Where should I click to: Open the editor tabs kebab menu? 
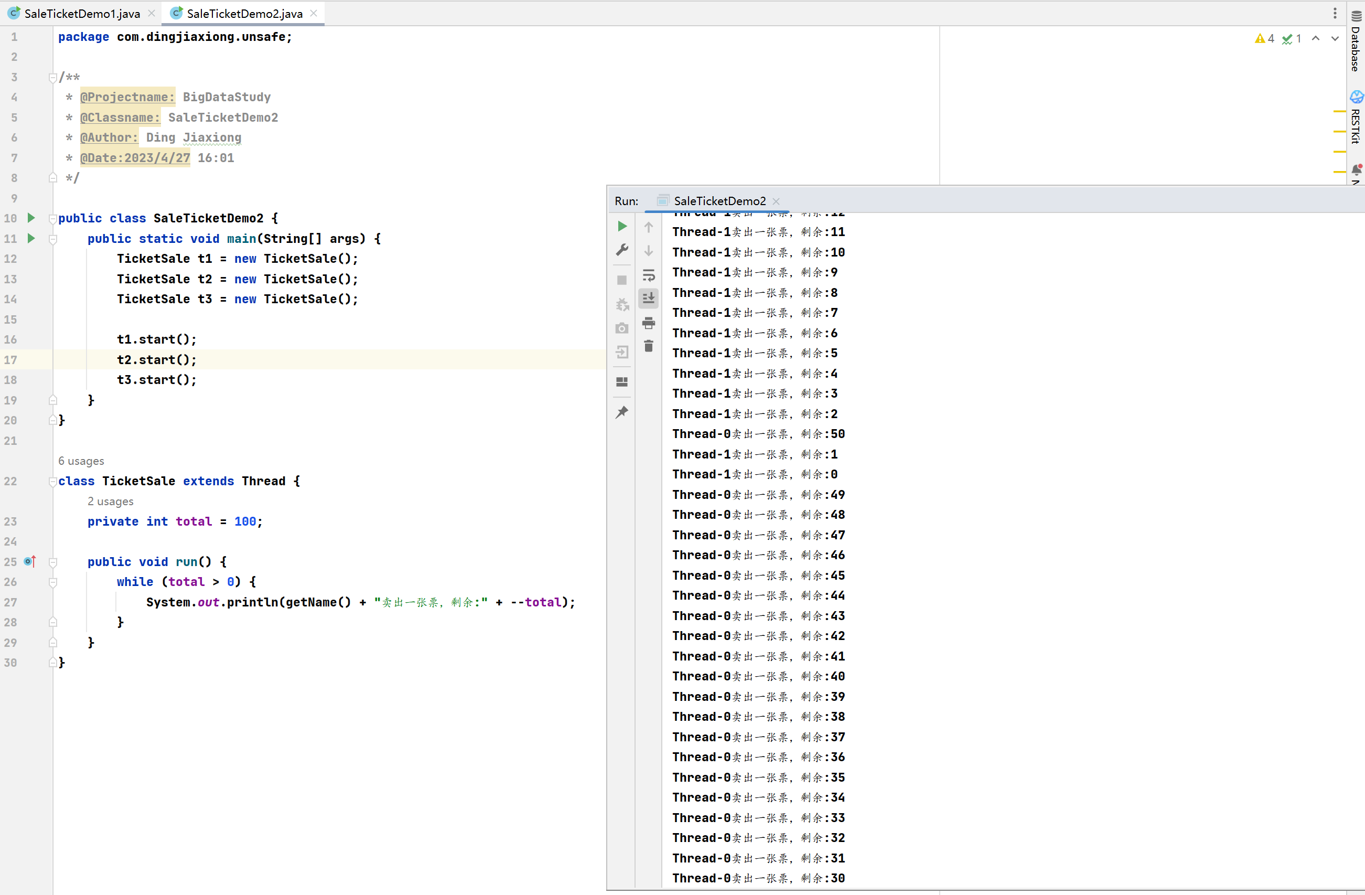point(1335,13)
